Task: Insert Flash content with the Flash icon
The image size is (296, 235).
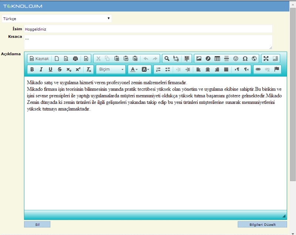Action: (x=208, y=59)
